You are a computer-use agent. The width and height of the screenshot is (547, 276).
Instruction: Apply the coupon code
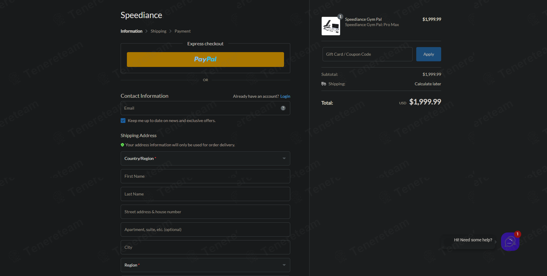click(x=428, y=54)
